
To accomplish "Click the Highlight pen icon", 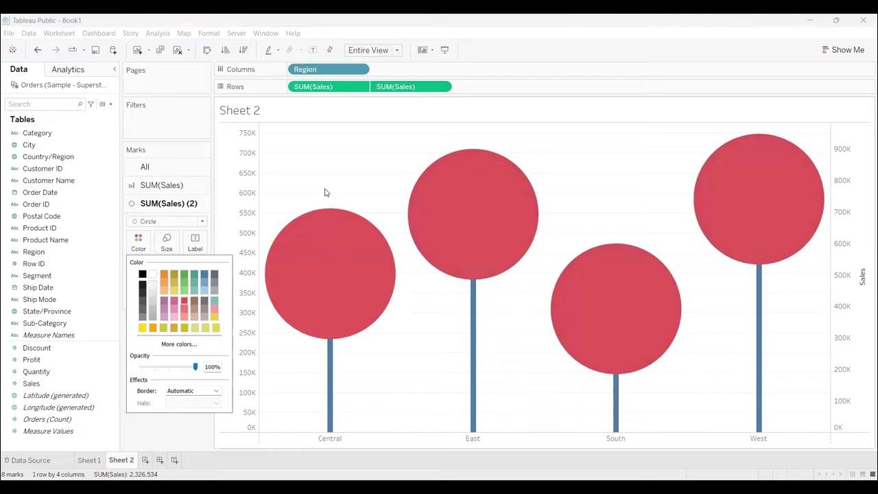I will 268,50.
